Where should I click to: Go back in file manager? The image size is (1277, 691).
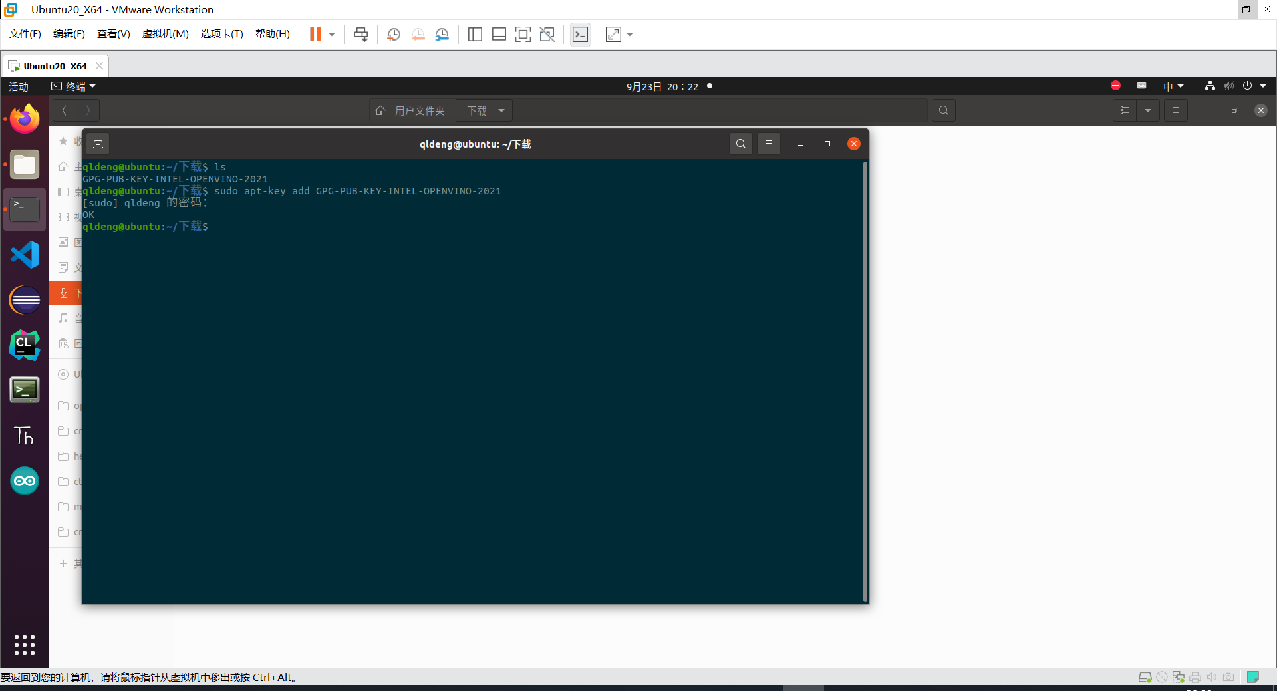pos(65,110)
